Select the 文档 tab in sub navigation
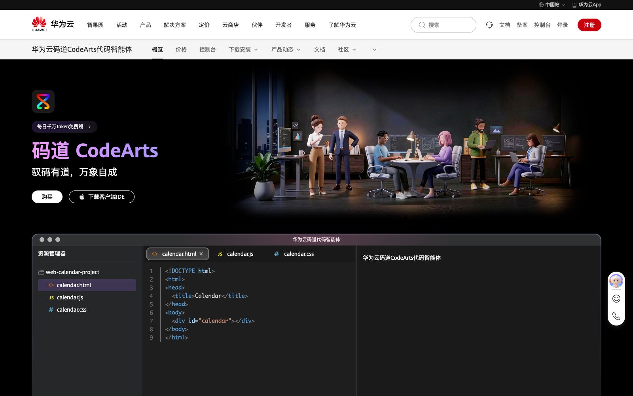This screenshot has height=396, width=633. point(320,49)
